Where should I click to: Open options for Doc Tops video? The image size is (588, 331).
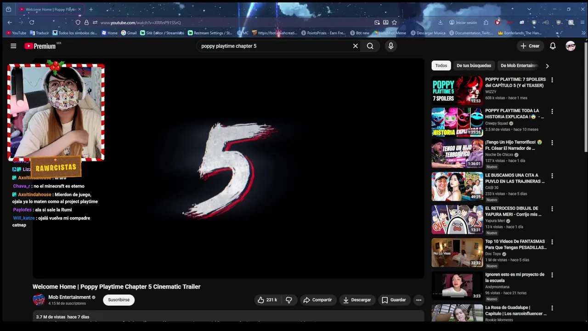552,242
